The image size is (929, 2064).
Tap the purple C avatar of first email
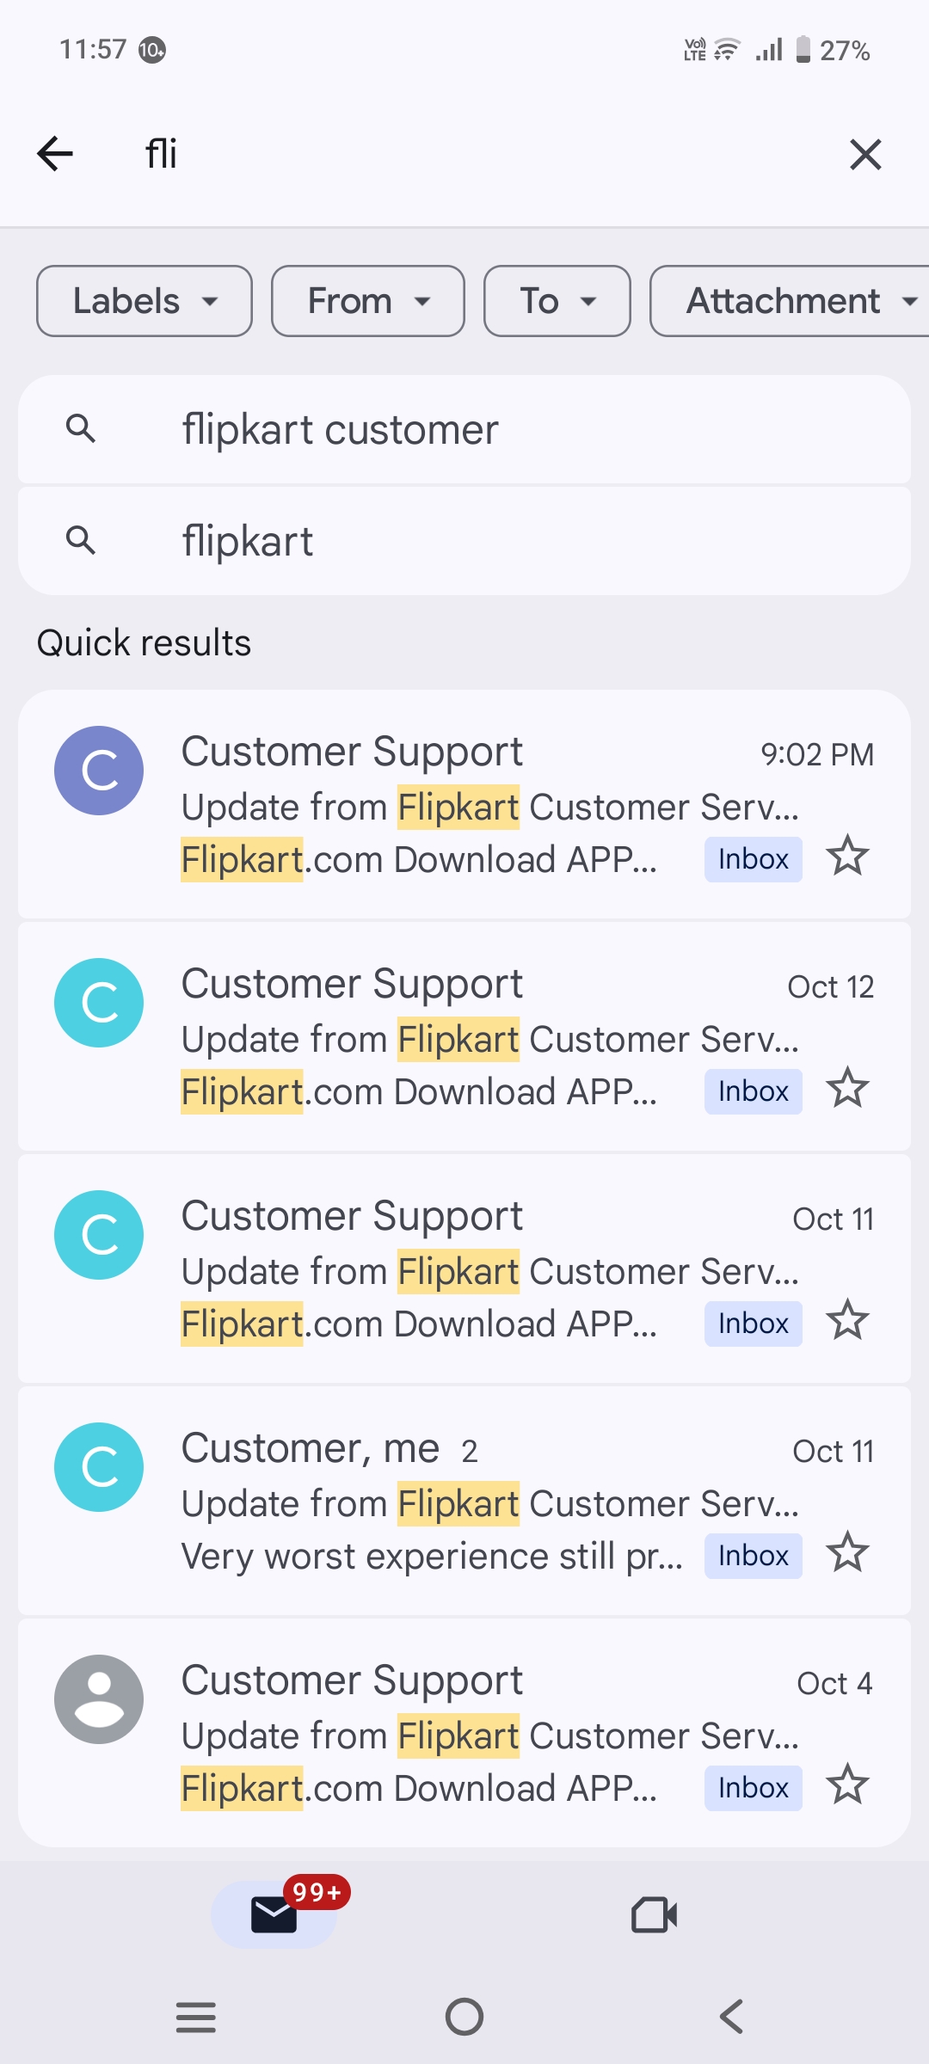click(99, 771)
